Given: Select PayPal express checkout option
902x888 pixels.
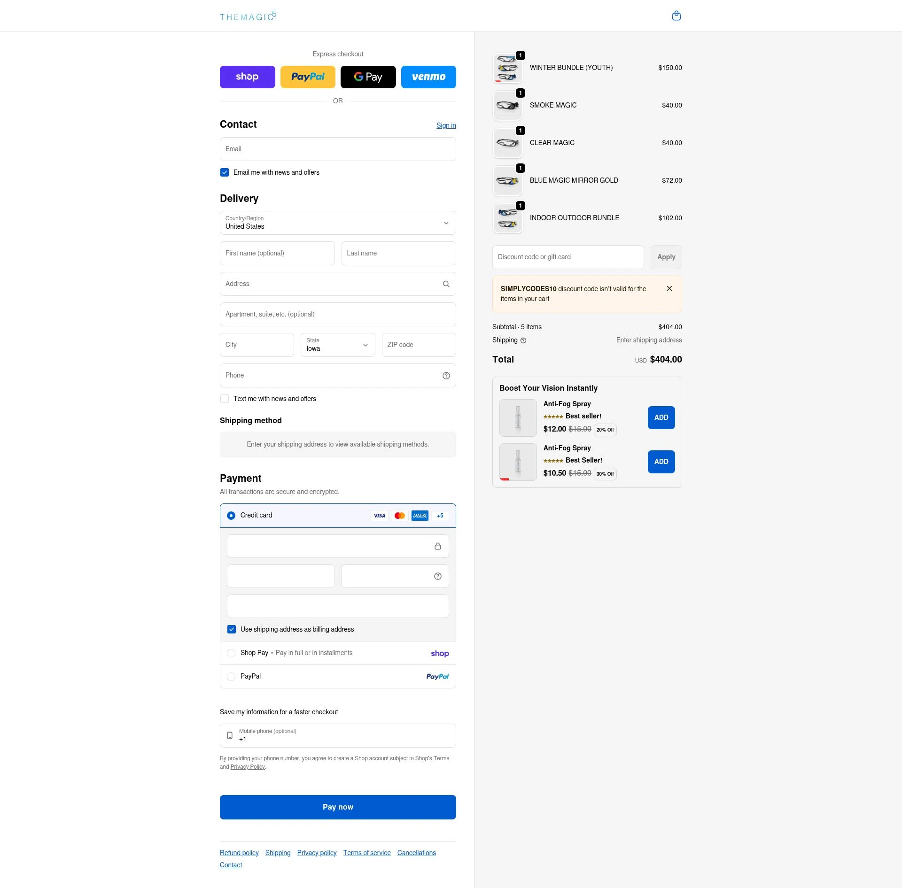Looking at the screenshot, I should point(308,77).
